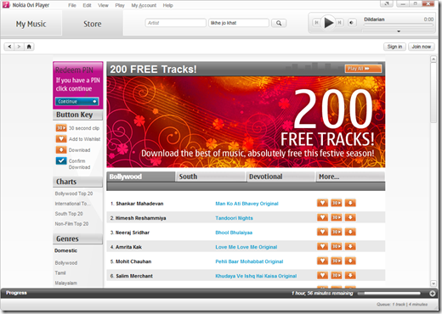Play 30 second clip of Khudaya Ve
The height and width of the screenshot is (314, 442).
pyautogui.click(x=337, y=275)
